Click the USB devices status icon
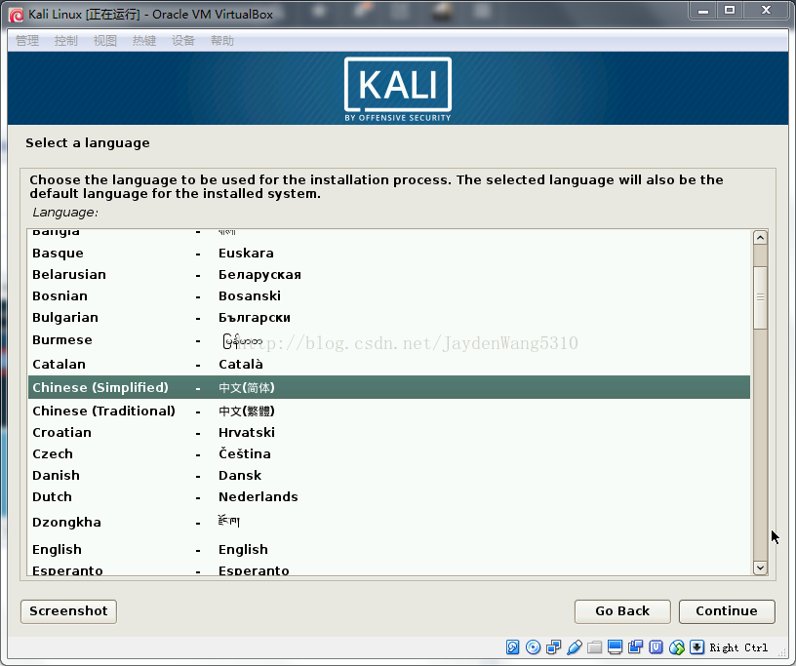Screen dimensions: 796x666 [575, 647]
